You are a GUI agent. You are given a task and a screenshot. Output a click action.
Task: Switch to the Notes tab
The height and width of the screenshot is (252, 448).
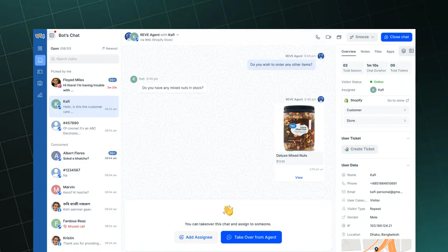365,51
